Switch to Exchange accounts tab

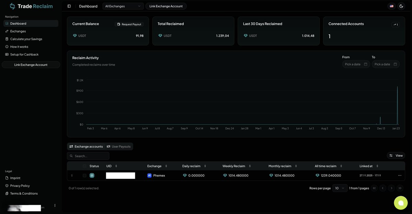point(86,146)
